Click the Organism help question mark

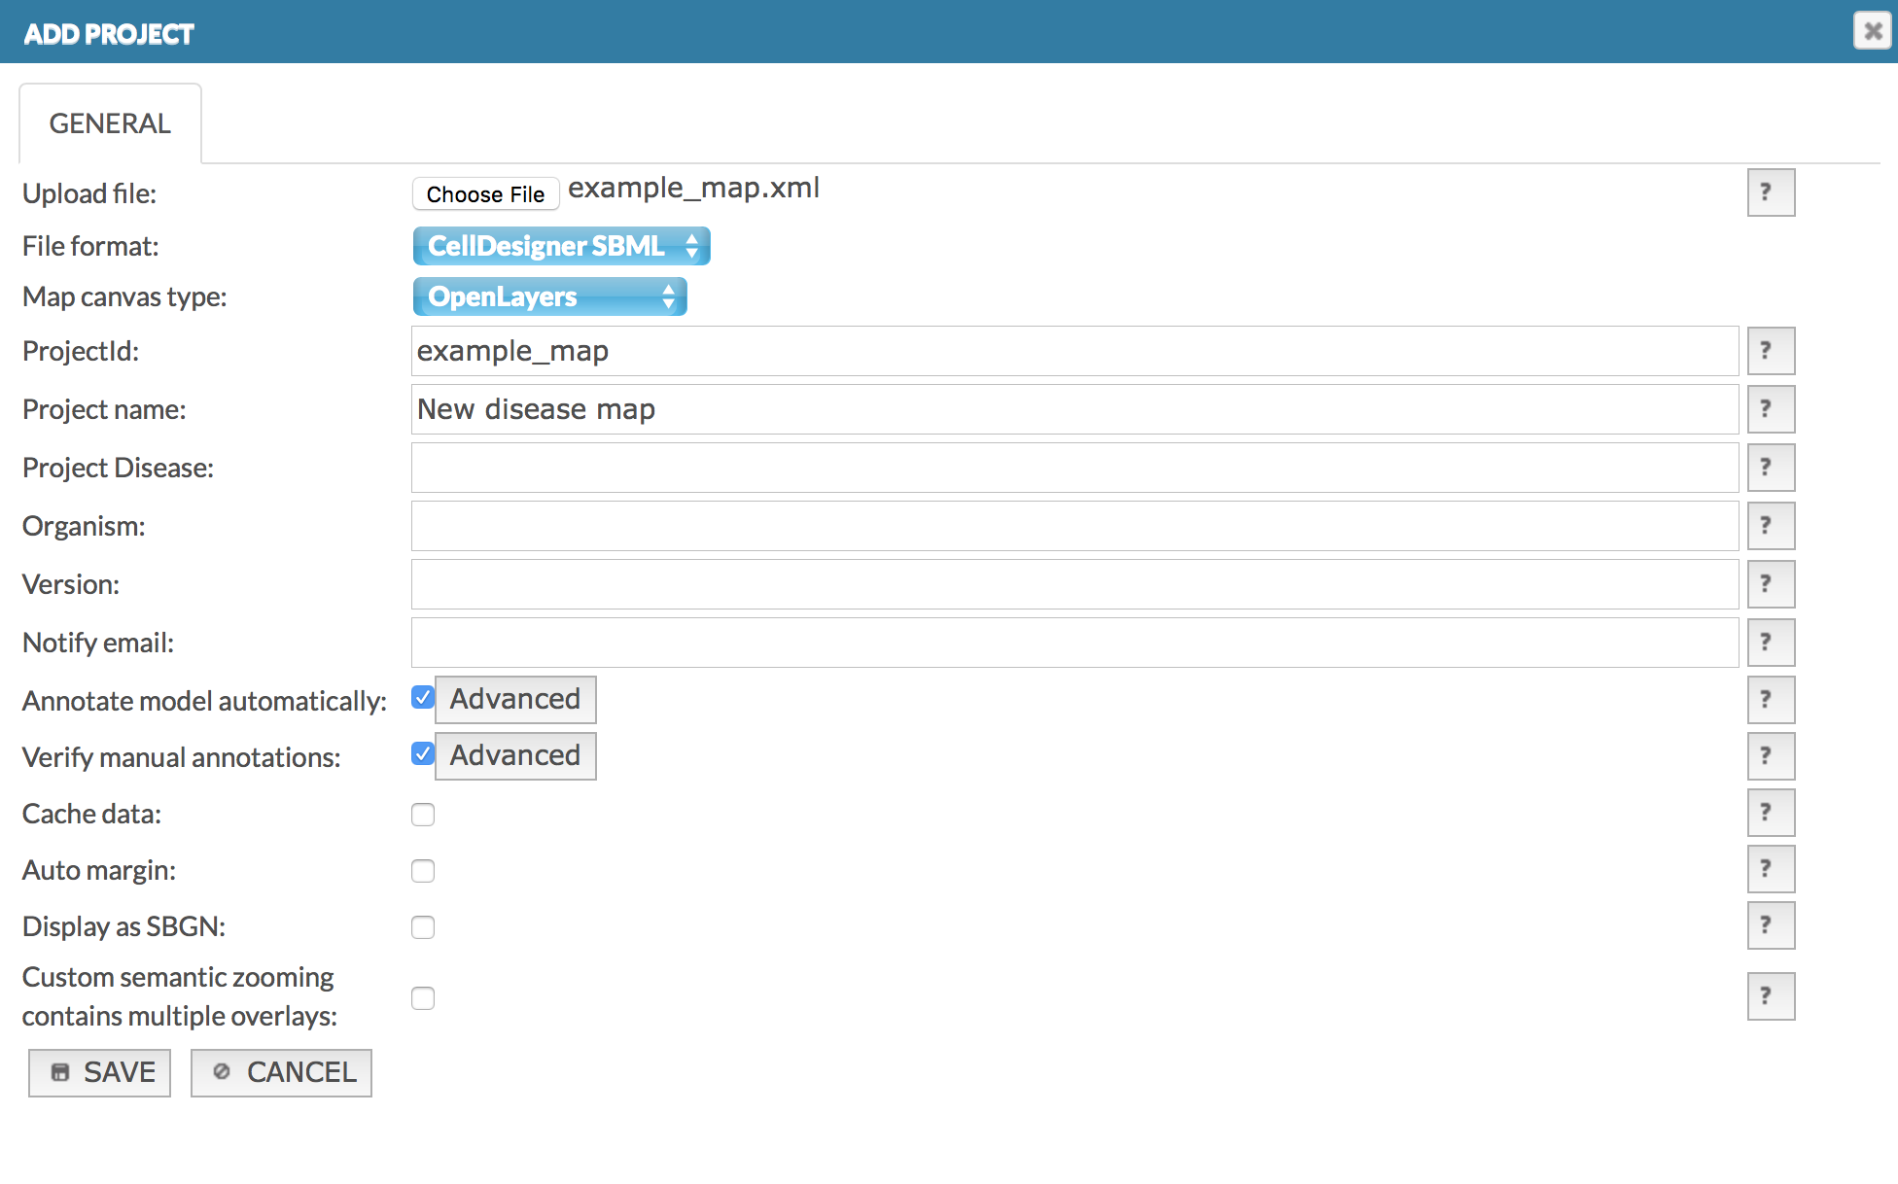point(1770,526)
